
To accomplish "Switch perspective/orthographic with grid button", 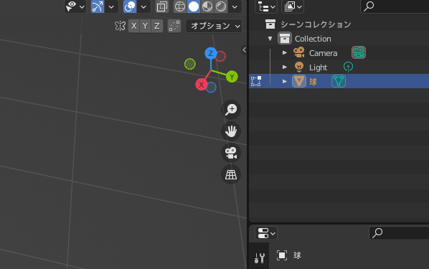I will [231, 174].
